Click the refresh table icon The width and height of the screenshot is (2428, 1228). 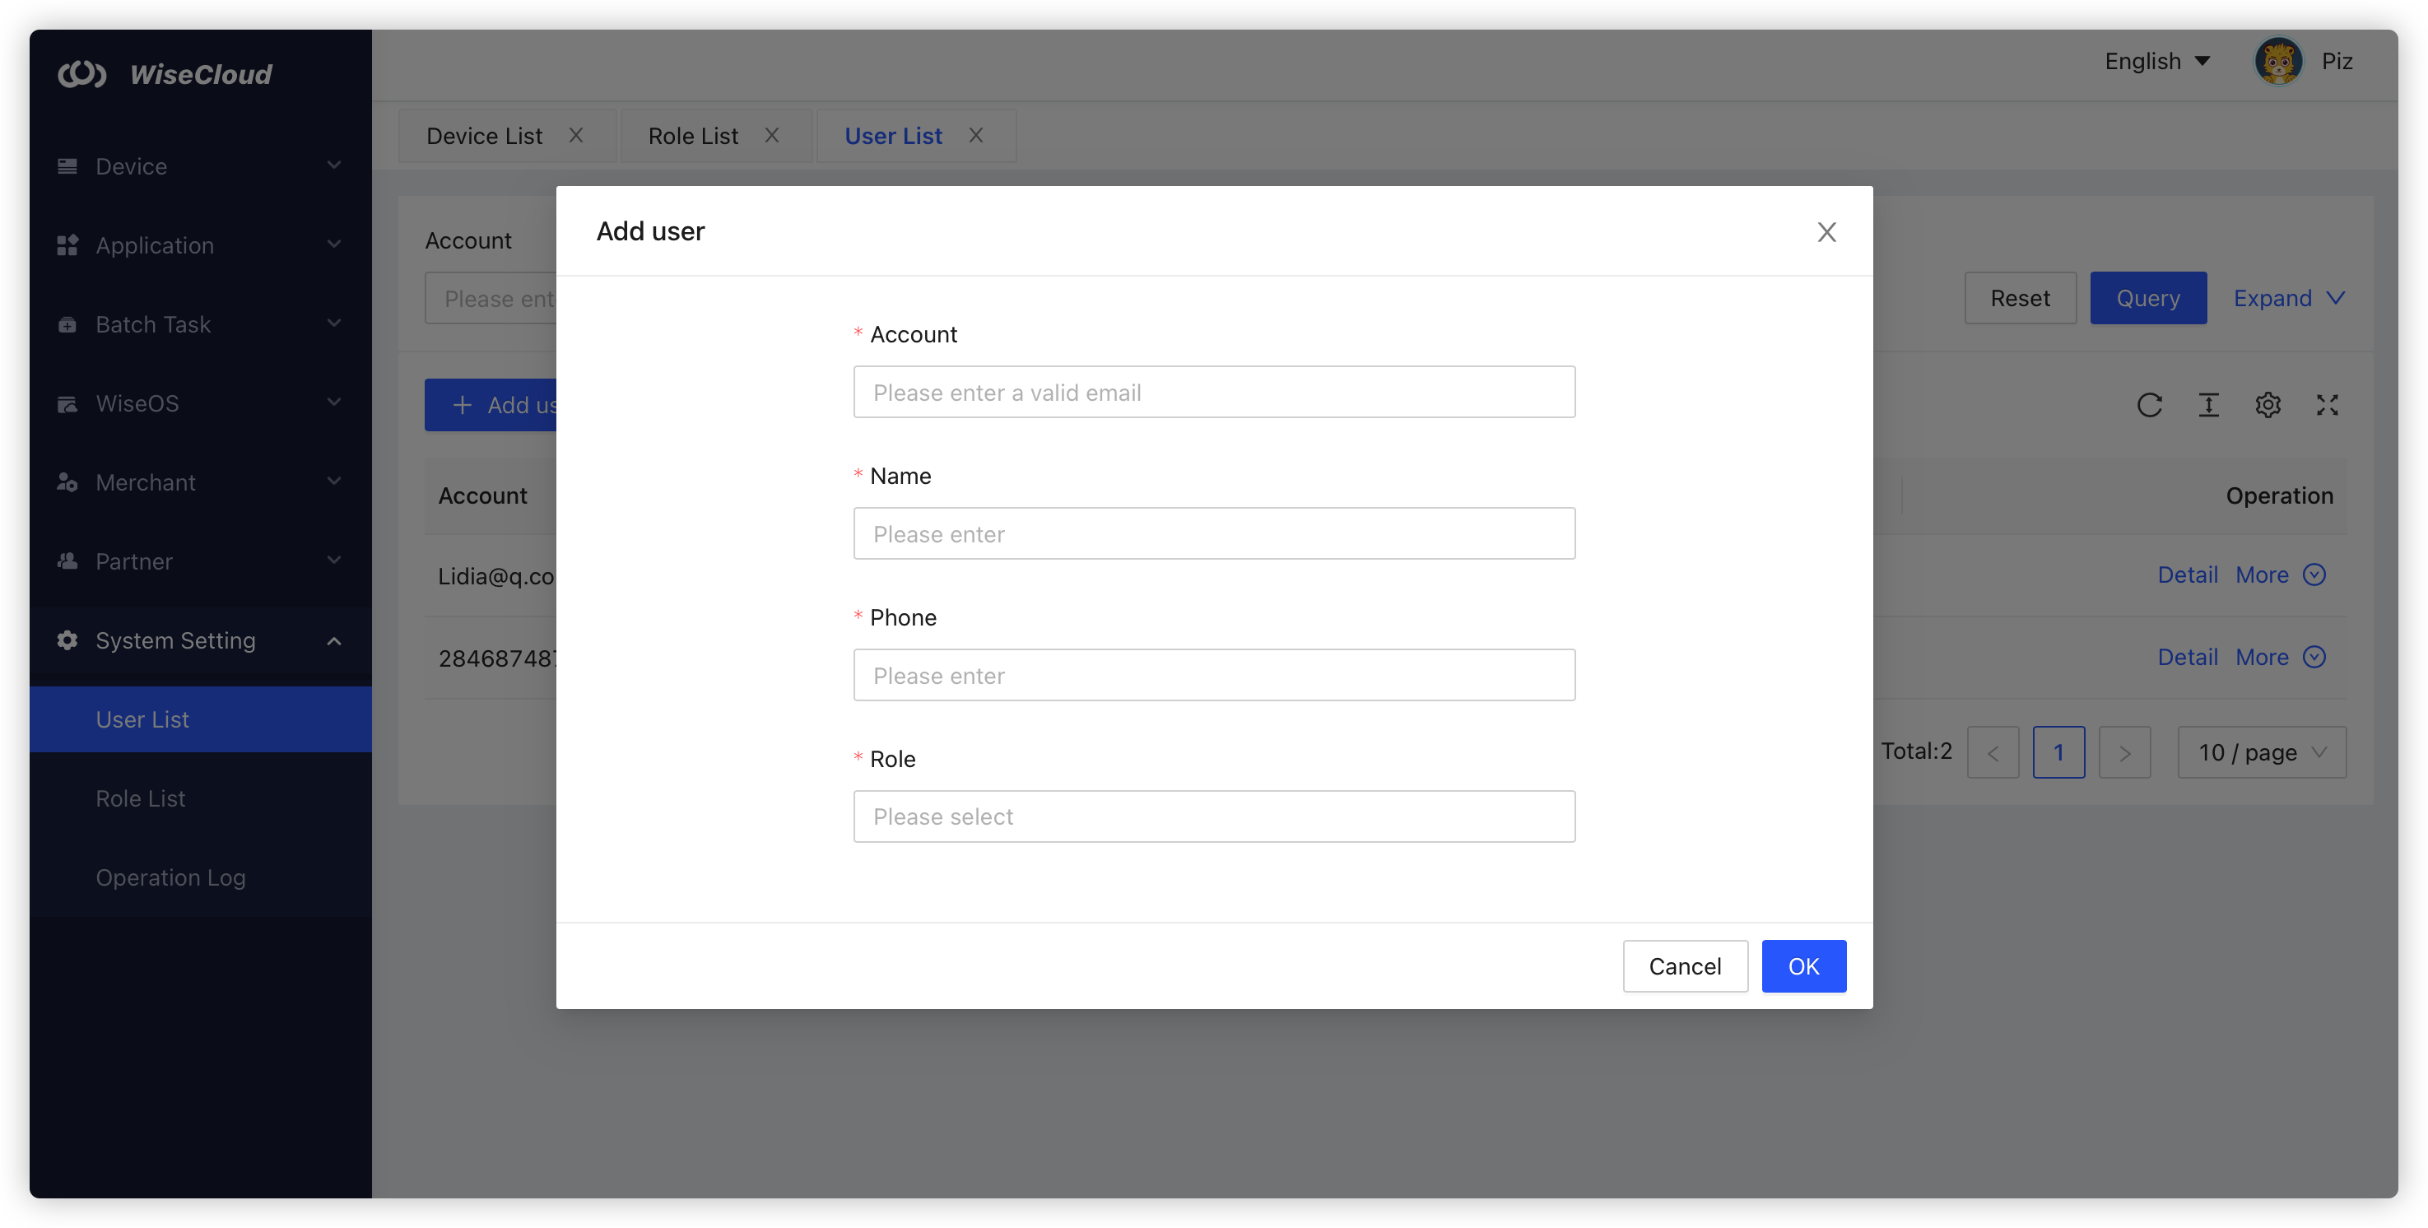pyautogui.click(x=2149, y=405)
